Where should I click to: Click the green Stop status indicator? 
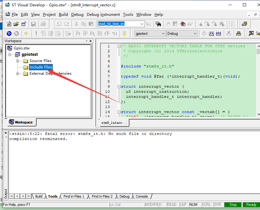[x=233, y=205]
